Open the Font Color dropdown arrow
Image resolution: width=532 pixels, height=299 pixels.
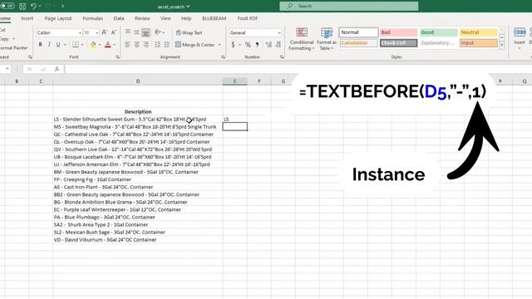click(x=115, y=45)
